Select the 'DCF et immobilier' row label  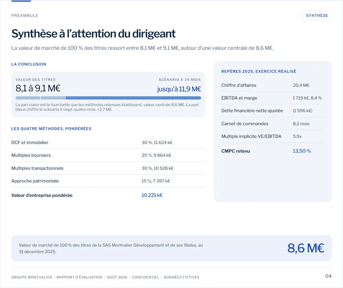click(x=30, y=142)
